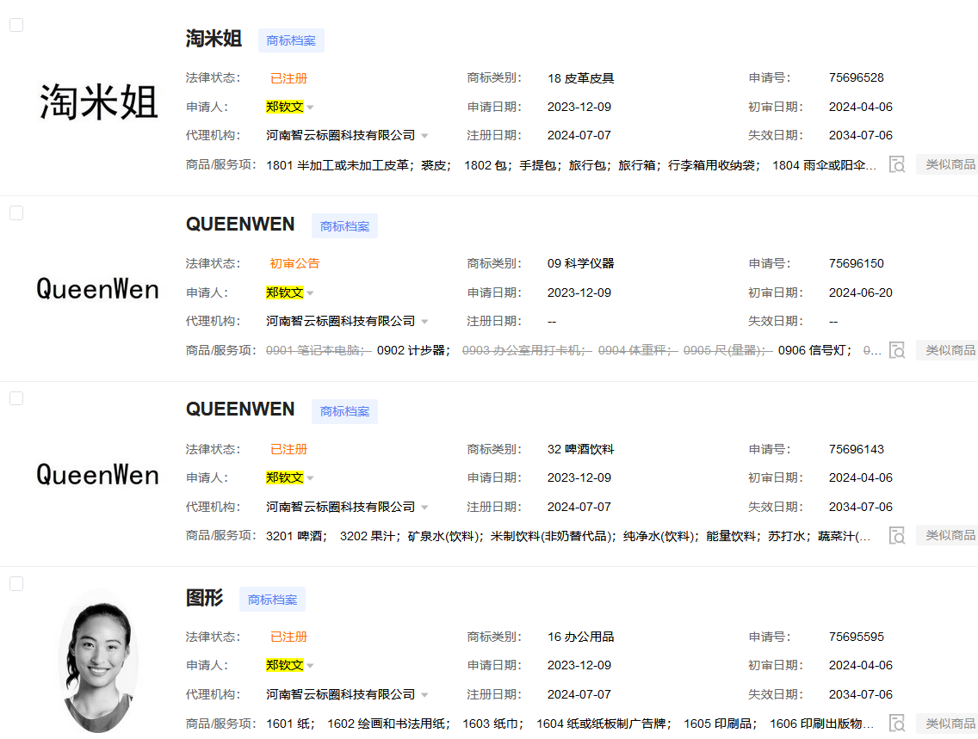Tick checkbox for QUEENWEN 32 啤酒饮料 entry
Screen dimensions: 978x739
16,398
